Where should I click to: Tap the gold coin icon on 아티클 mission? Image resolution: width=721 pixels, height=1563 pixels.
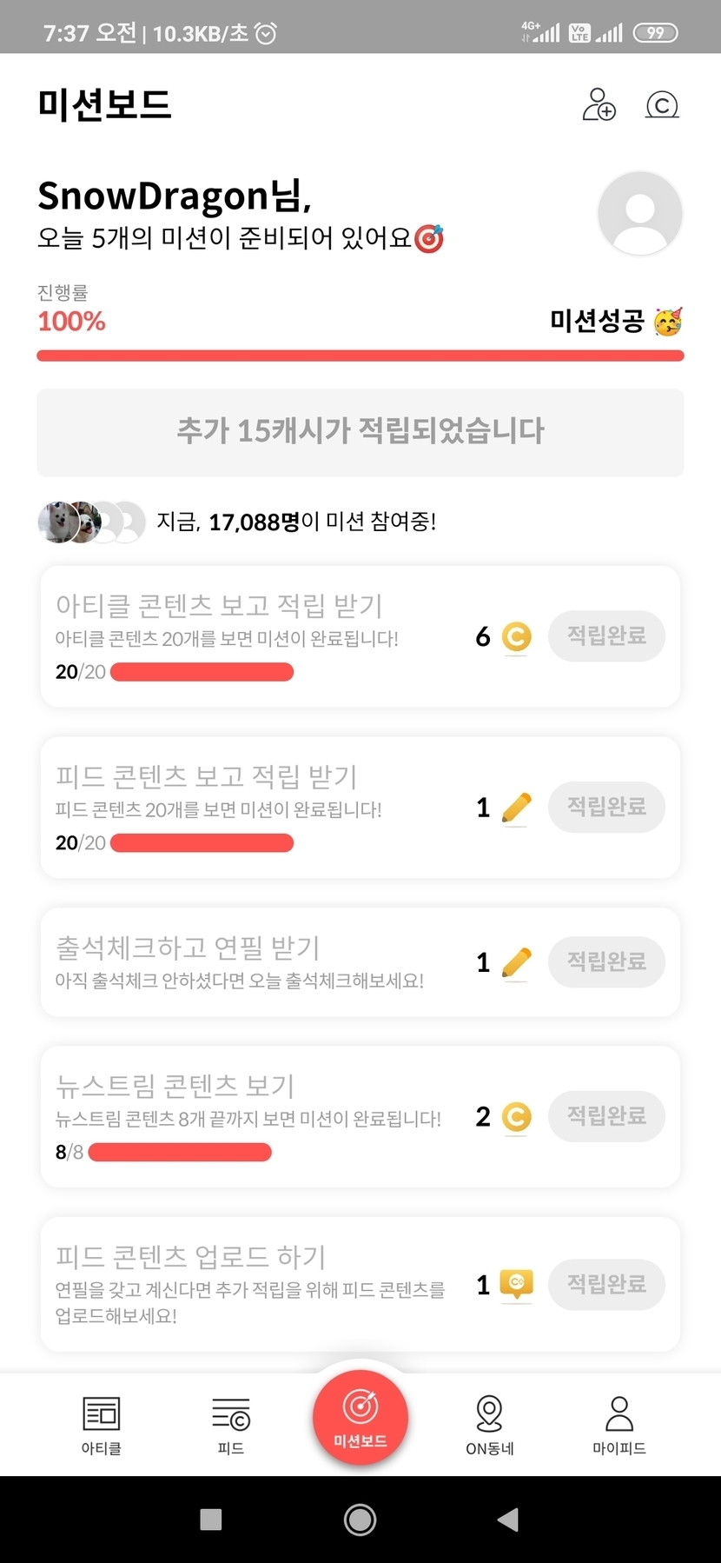pyautogui.click(x=516, y=637)
